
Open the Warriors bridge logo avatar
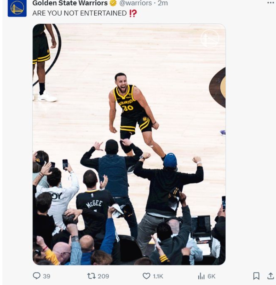[17, 8]
